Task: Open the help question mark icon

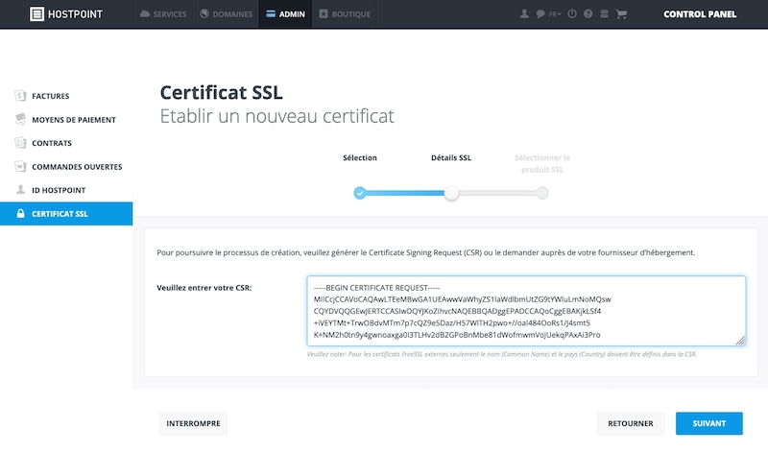Action: 588,13
